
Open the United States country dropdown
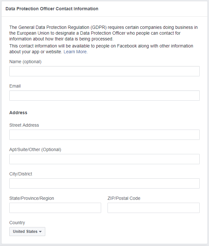click(x=27, y=232)
